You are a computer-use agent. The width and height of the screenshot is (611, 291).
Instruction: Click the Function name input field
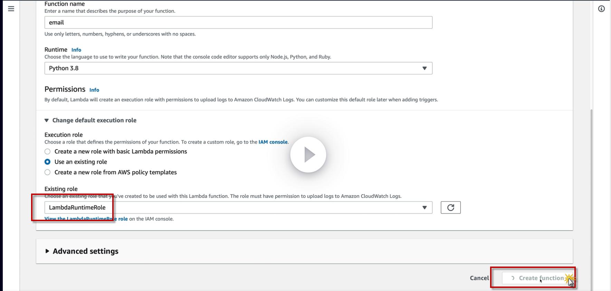[x=238, y=22]
